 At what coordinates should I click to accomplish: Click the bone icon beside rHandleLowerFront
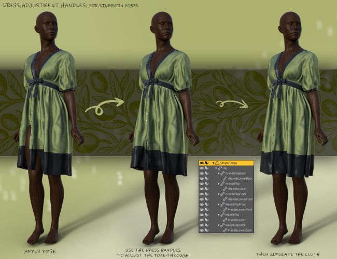pyautogui.click(x=226, y=199)
